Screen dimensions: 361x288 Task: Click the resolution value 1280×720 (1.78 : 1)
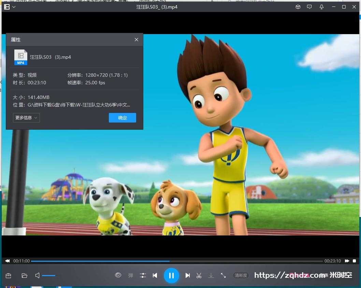click(x=106, y=75)
